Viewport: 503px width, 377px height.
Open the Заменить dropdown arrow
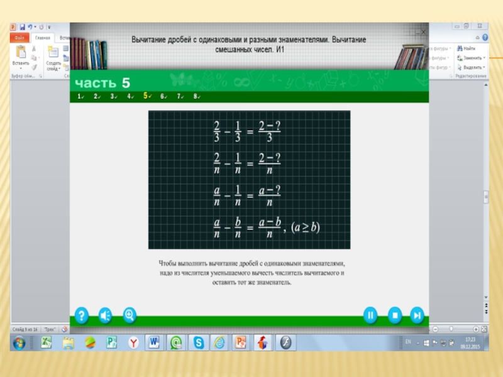tap(484, 58)
